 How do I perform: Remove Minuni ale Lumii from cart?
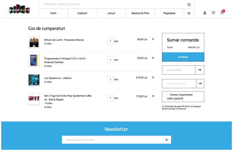tap(153, 39)
